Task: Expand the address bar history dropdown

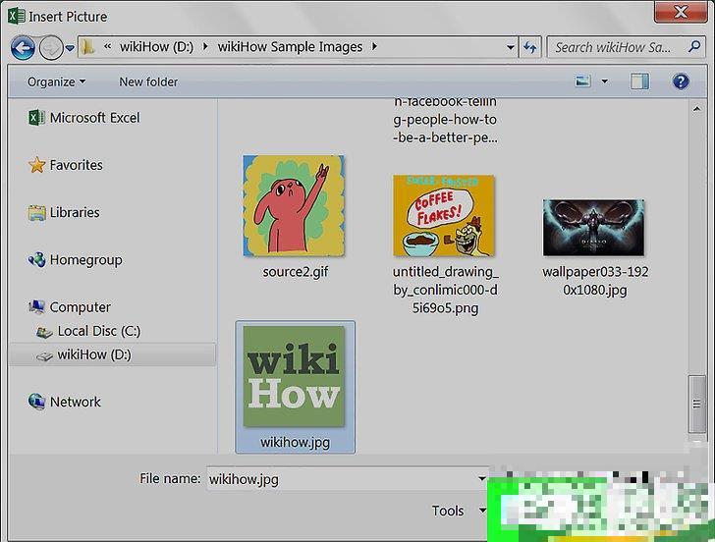Action: 510,47
